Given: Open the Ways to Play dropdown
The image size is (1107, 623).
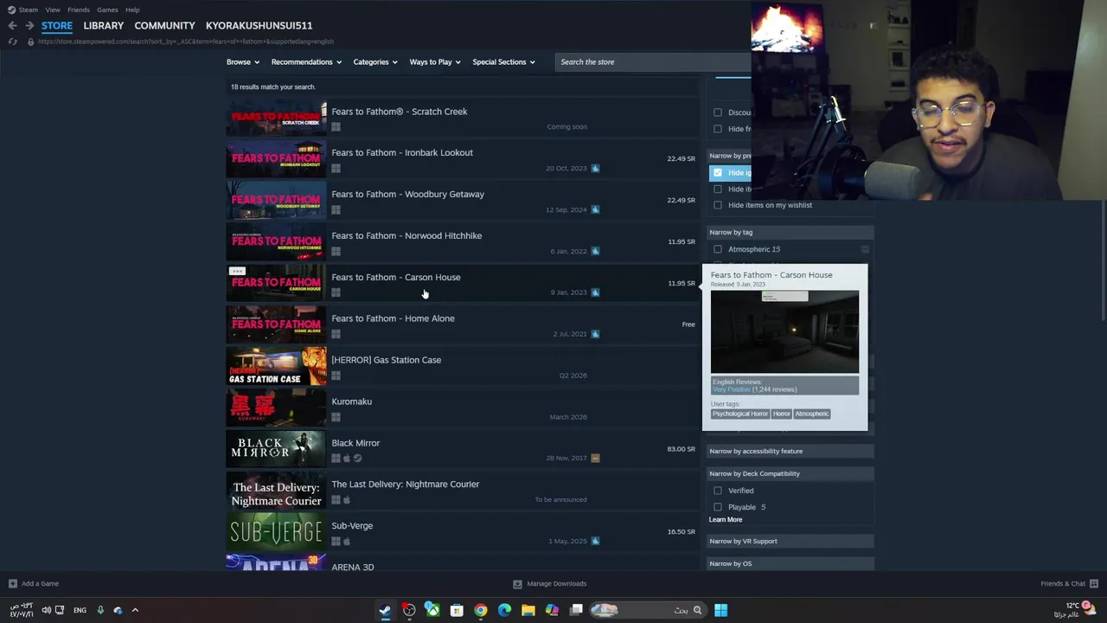Looking at the screenshot, I should coord(435,61).
